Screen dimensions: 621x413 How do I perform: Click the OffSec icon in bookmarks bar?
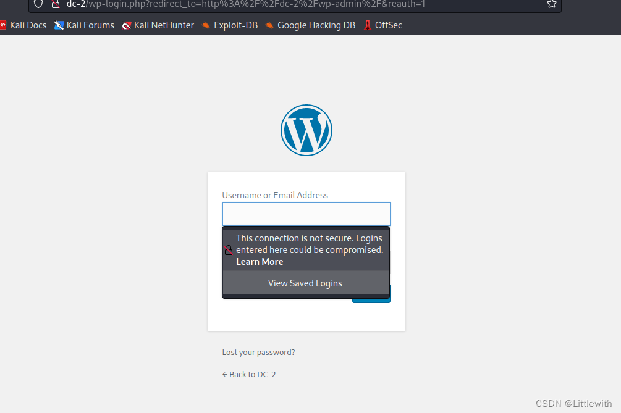pos(368,25)
